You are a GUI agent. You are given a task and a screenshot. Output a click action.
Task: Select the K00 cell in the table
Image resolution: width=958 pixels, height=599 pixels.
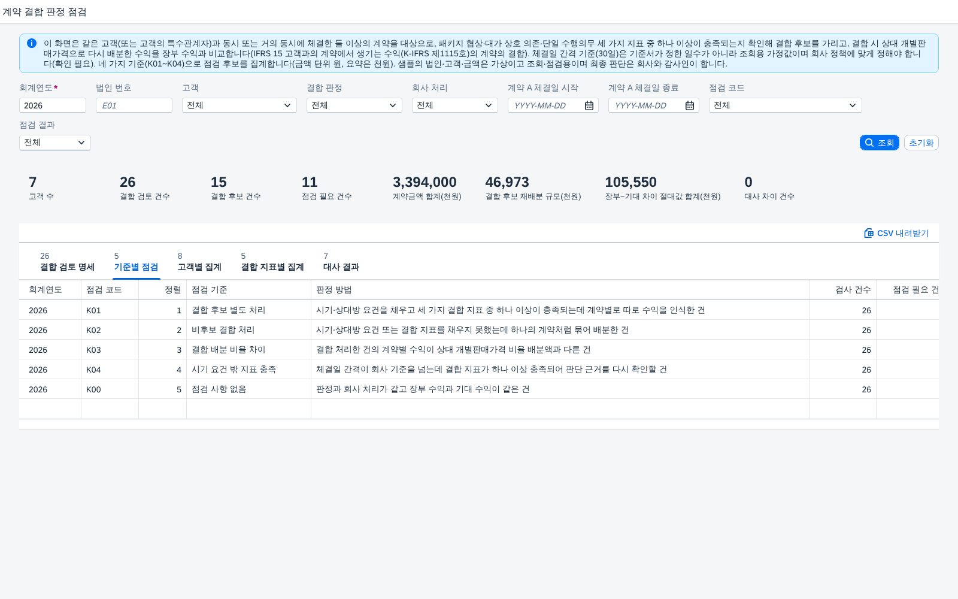pyautogui.click(x=110, y=389)
